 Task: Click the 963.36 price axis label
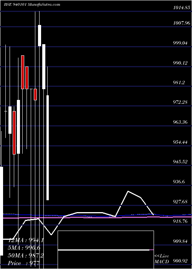[x=180, y=122]
